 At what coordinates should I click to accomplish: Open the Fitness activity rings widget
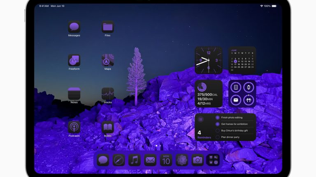tap(209, 94)
